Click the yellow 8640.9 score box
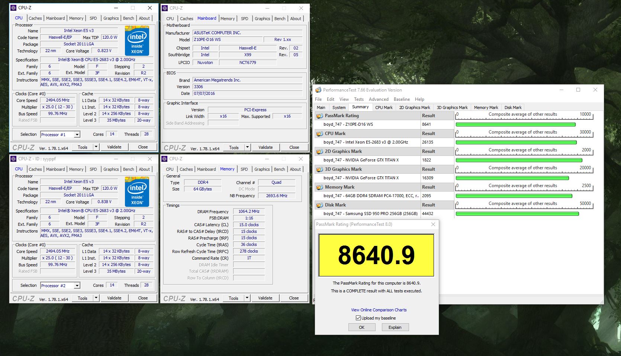621x356 pixels. click(x=376, y=255)
